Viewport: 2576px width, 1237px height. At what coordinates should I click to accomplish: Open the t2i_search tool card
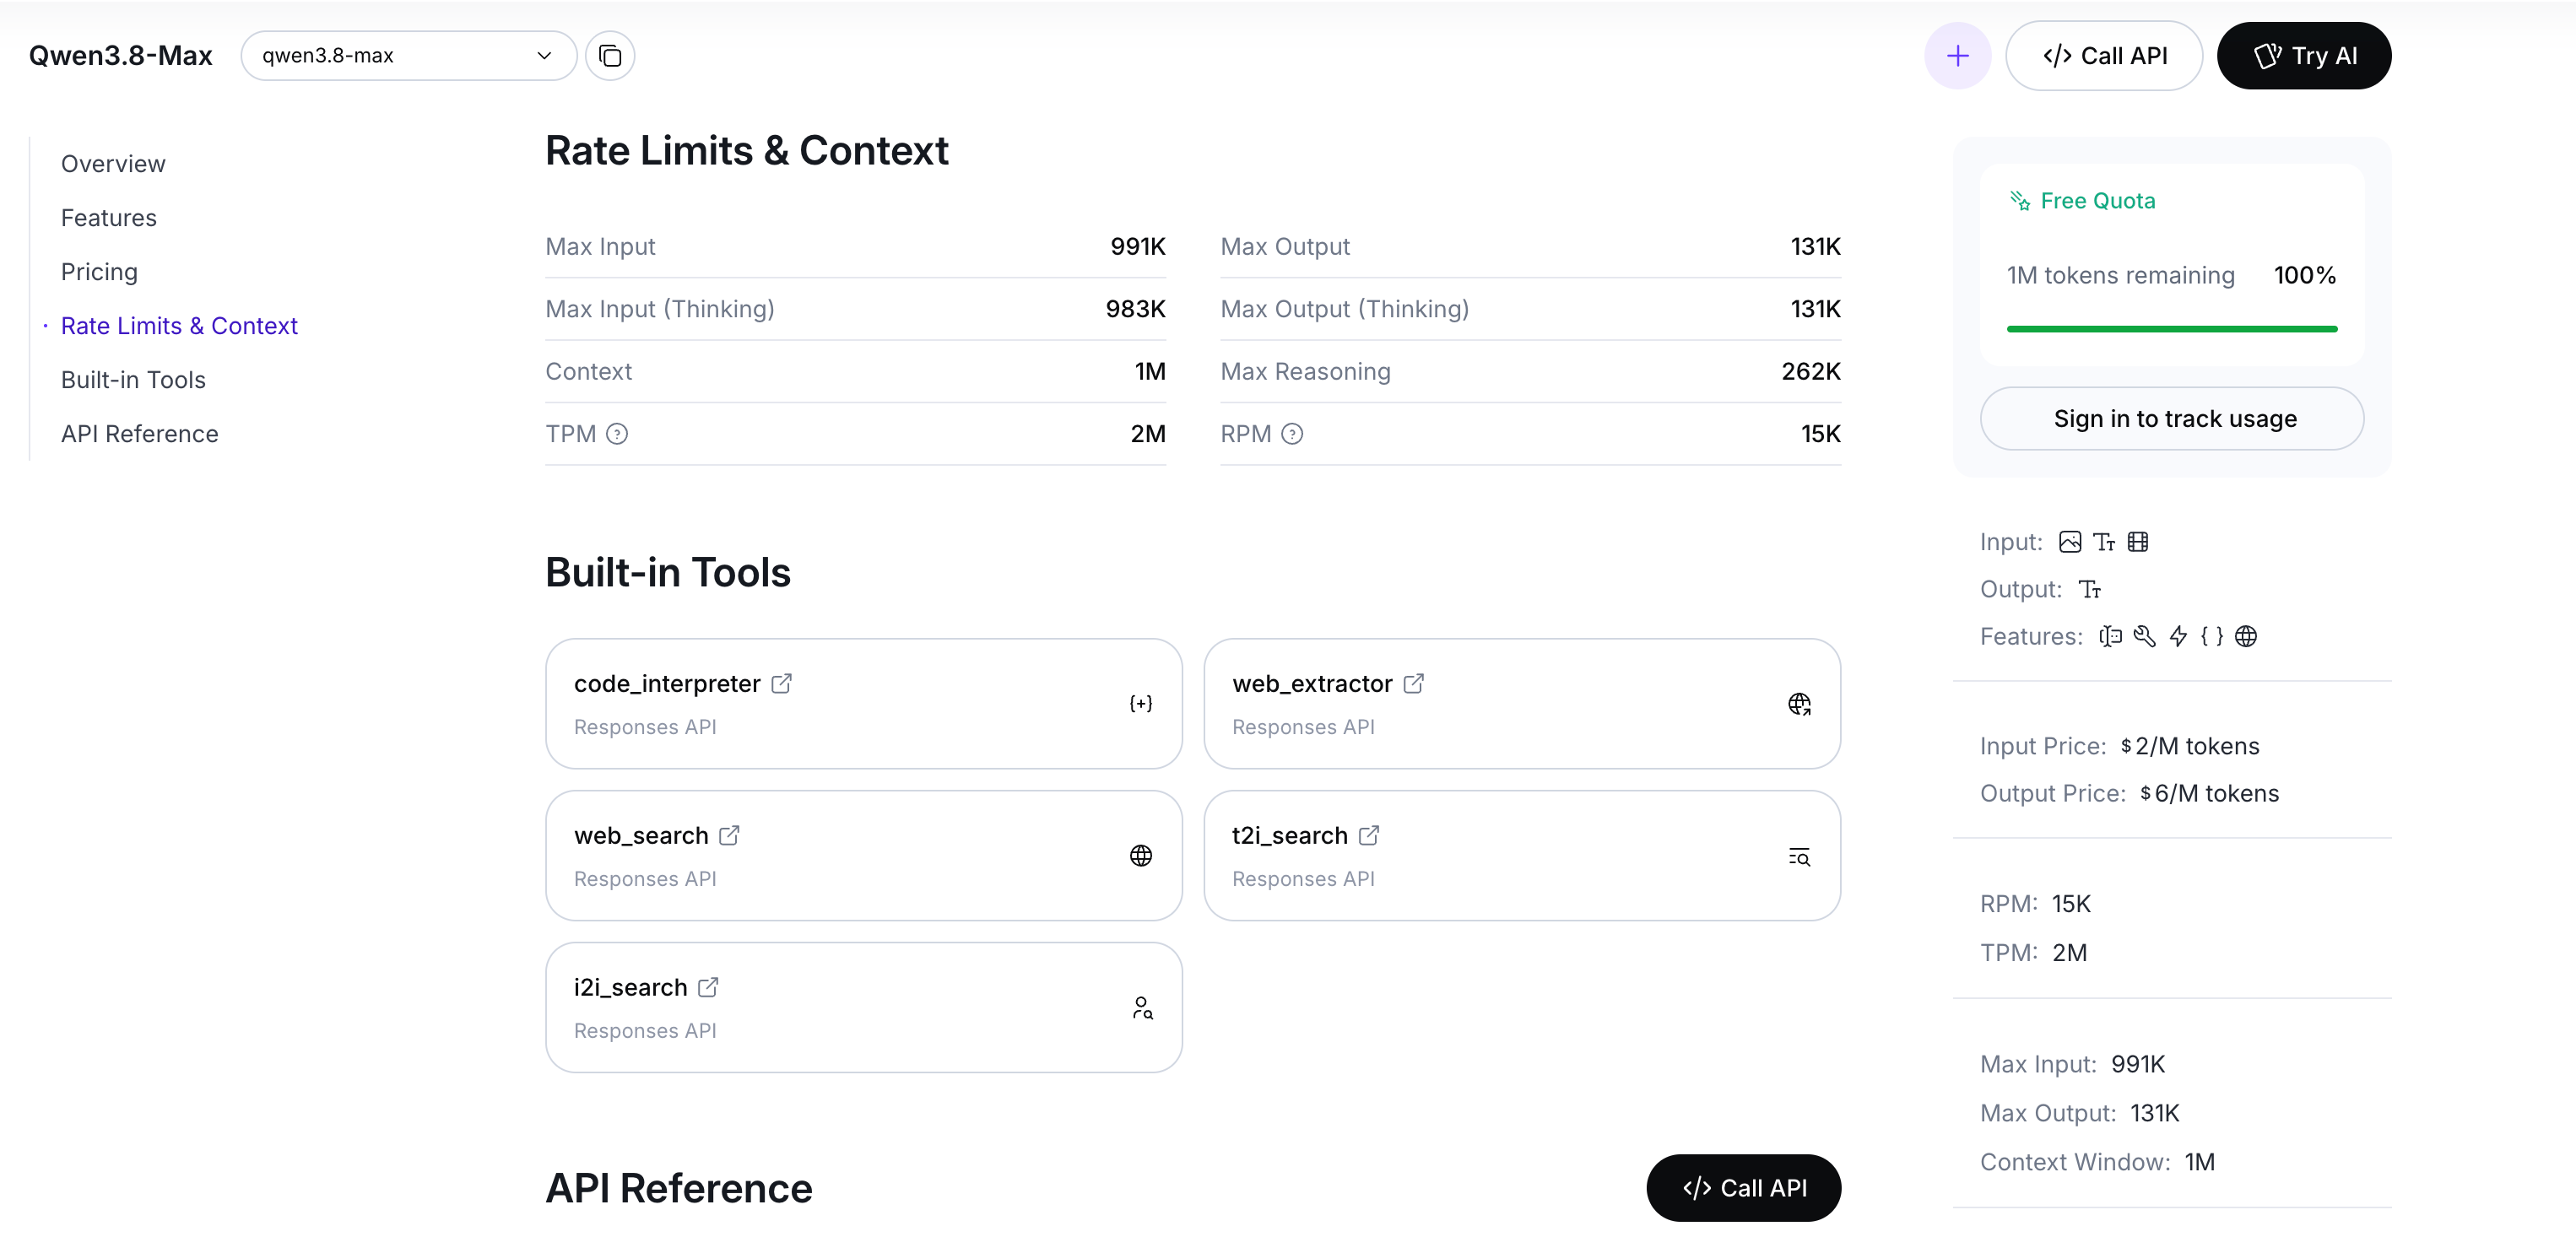point(1522,856)
